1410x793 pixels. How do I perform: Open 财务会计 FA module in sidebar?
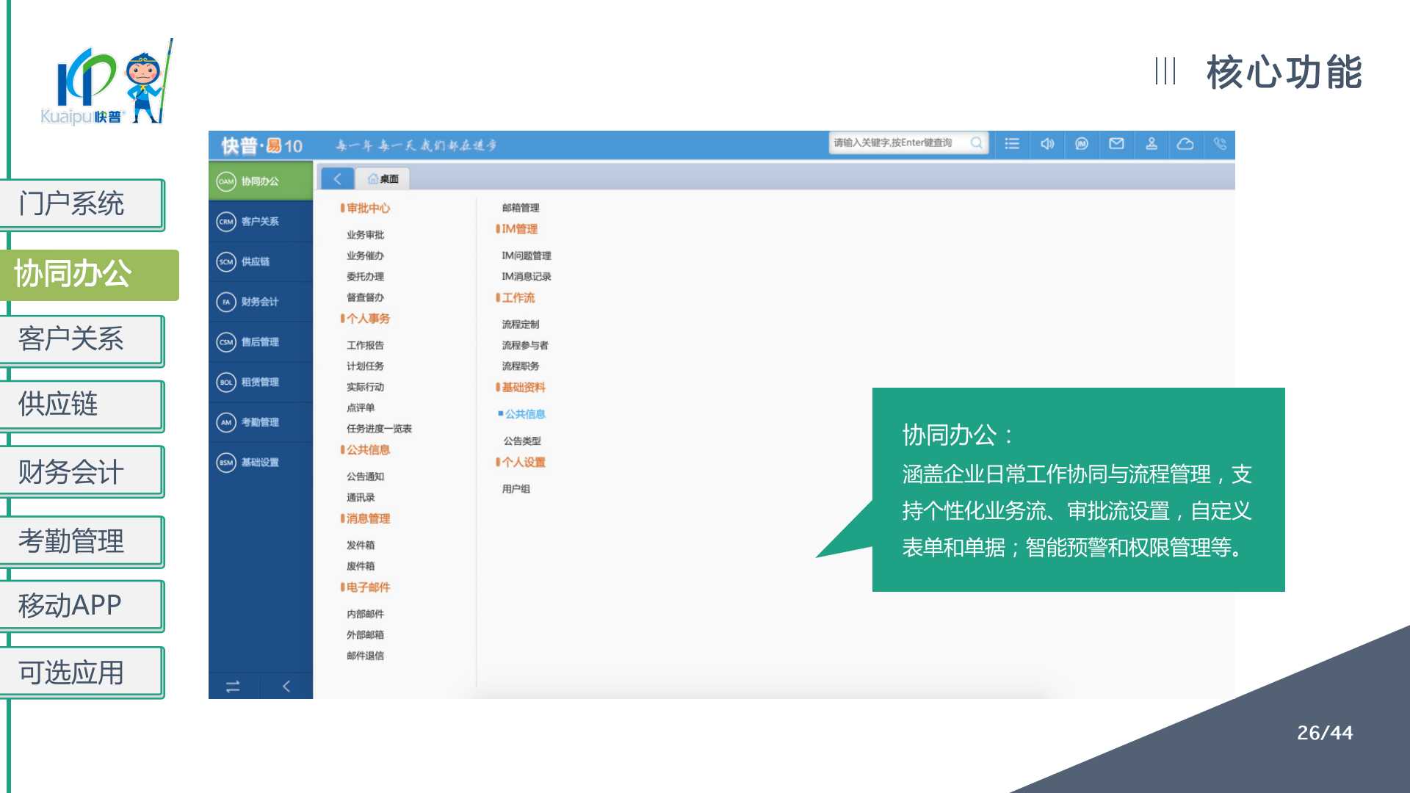click(260, 302)
